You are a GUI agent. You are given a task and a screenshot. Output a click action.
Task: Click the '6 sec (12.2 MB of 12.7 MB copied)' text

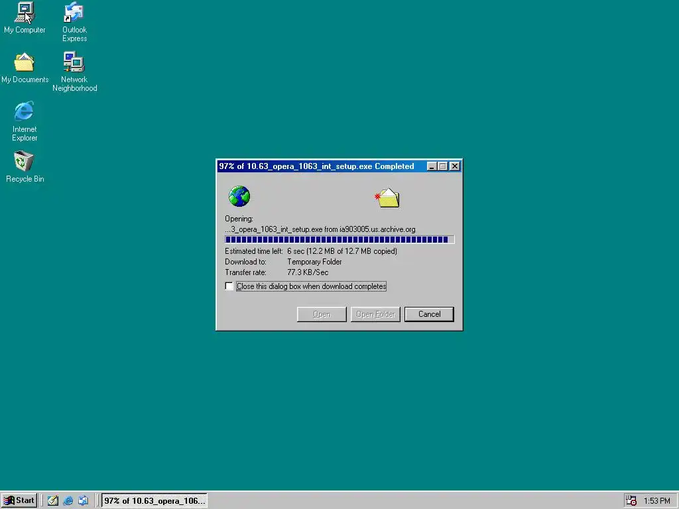(342, 251)
